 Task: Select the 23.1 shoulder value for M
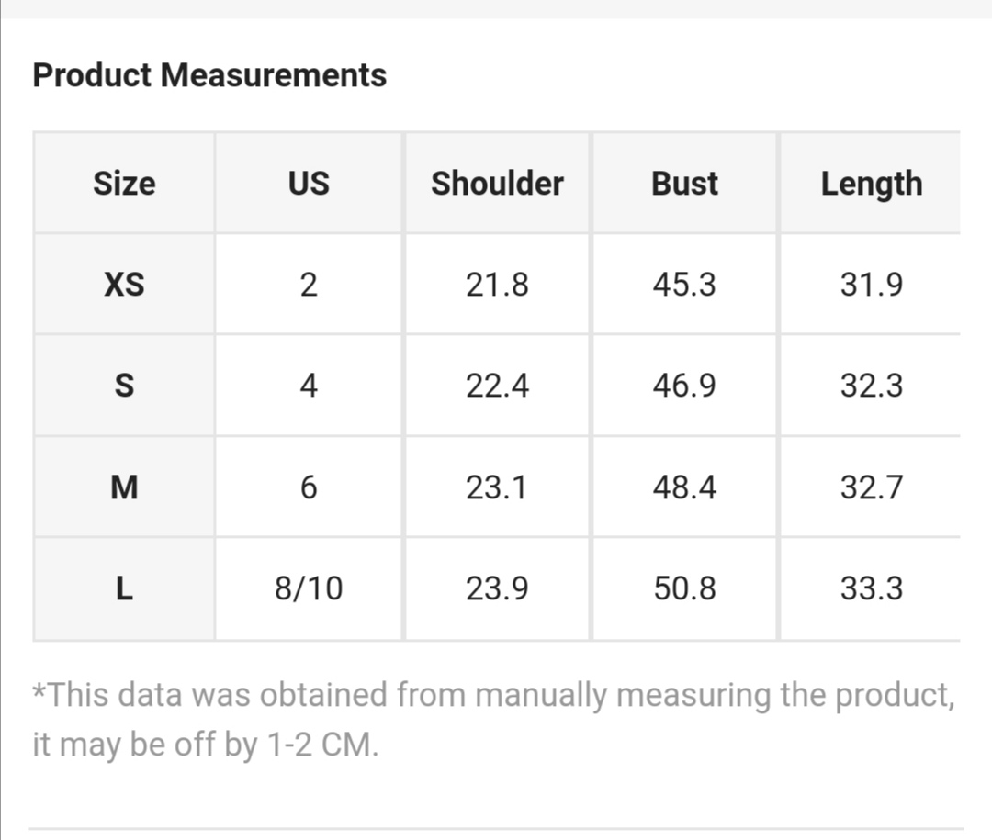497,487
